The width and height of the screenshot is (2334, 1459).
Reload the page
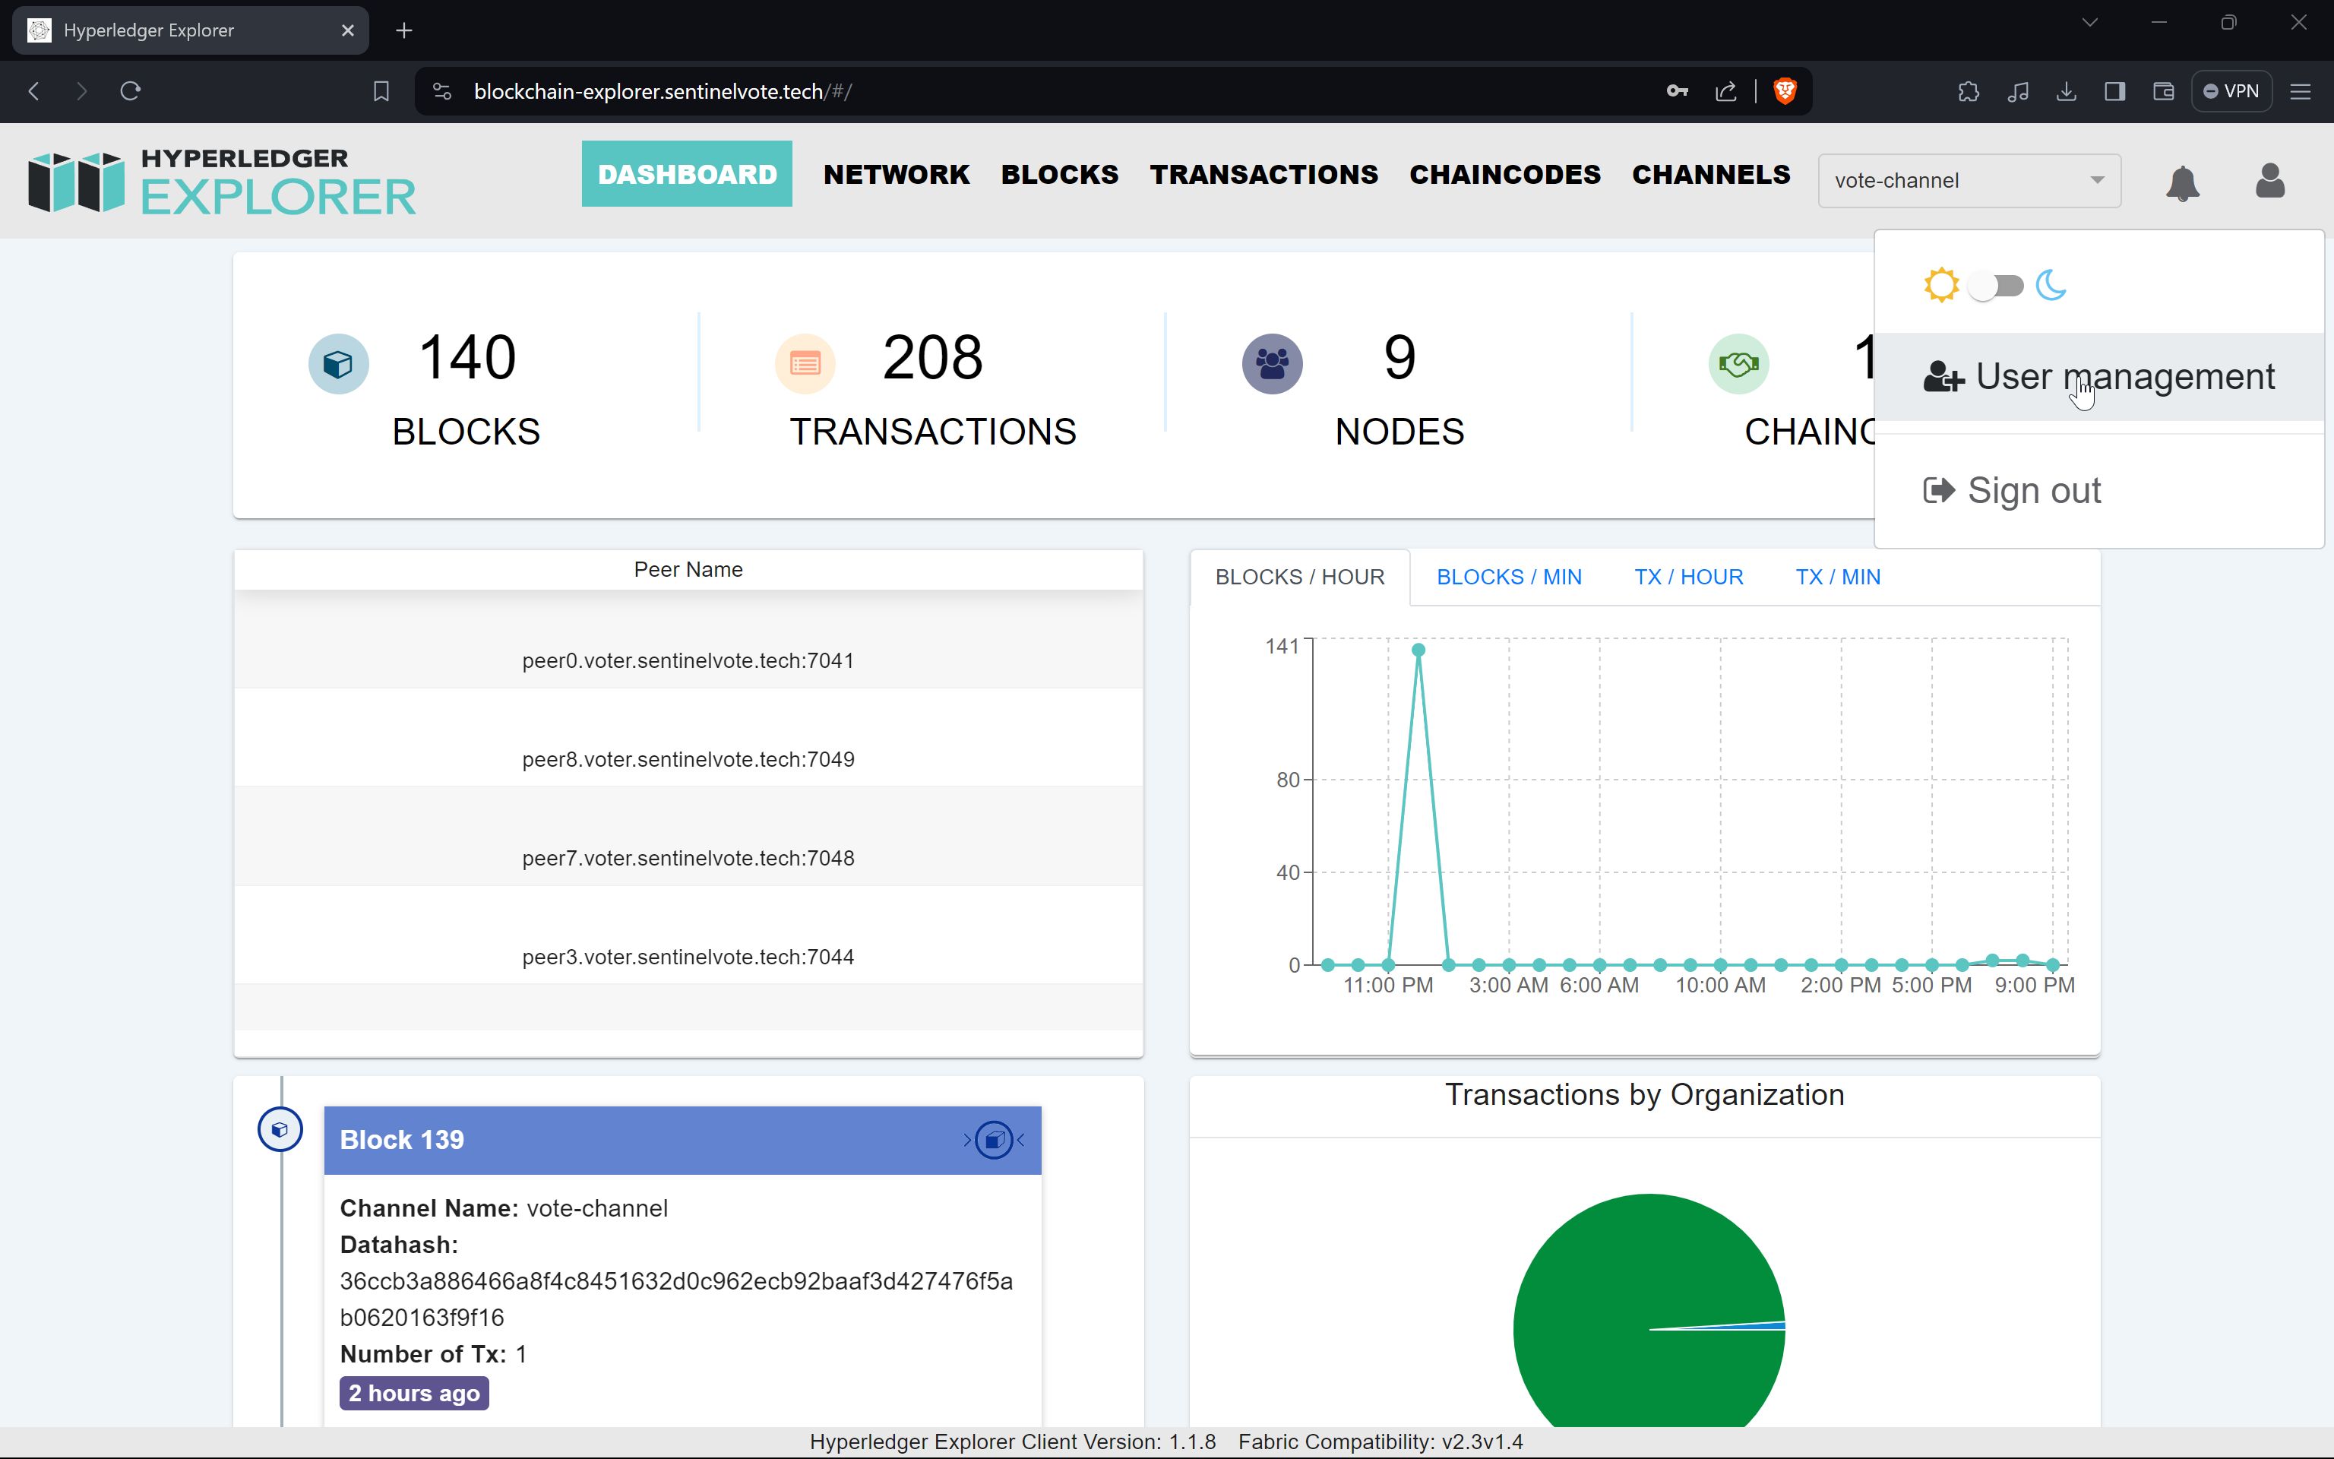[x=130, y=92]
